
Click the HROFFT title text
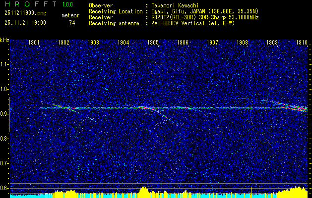[31, 4]
